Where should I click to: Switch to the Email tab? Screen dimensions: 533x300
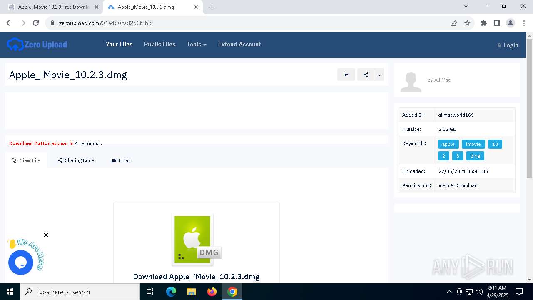tap(121, 160)
